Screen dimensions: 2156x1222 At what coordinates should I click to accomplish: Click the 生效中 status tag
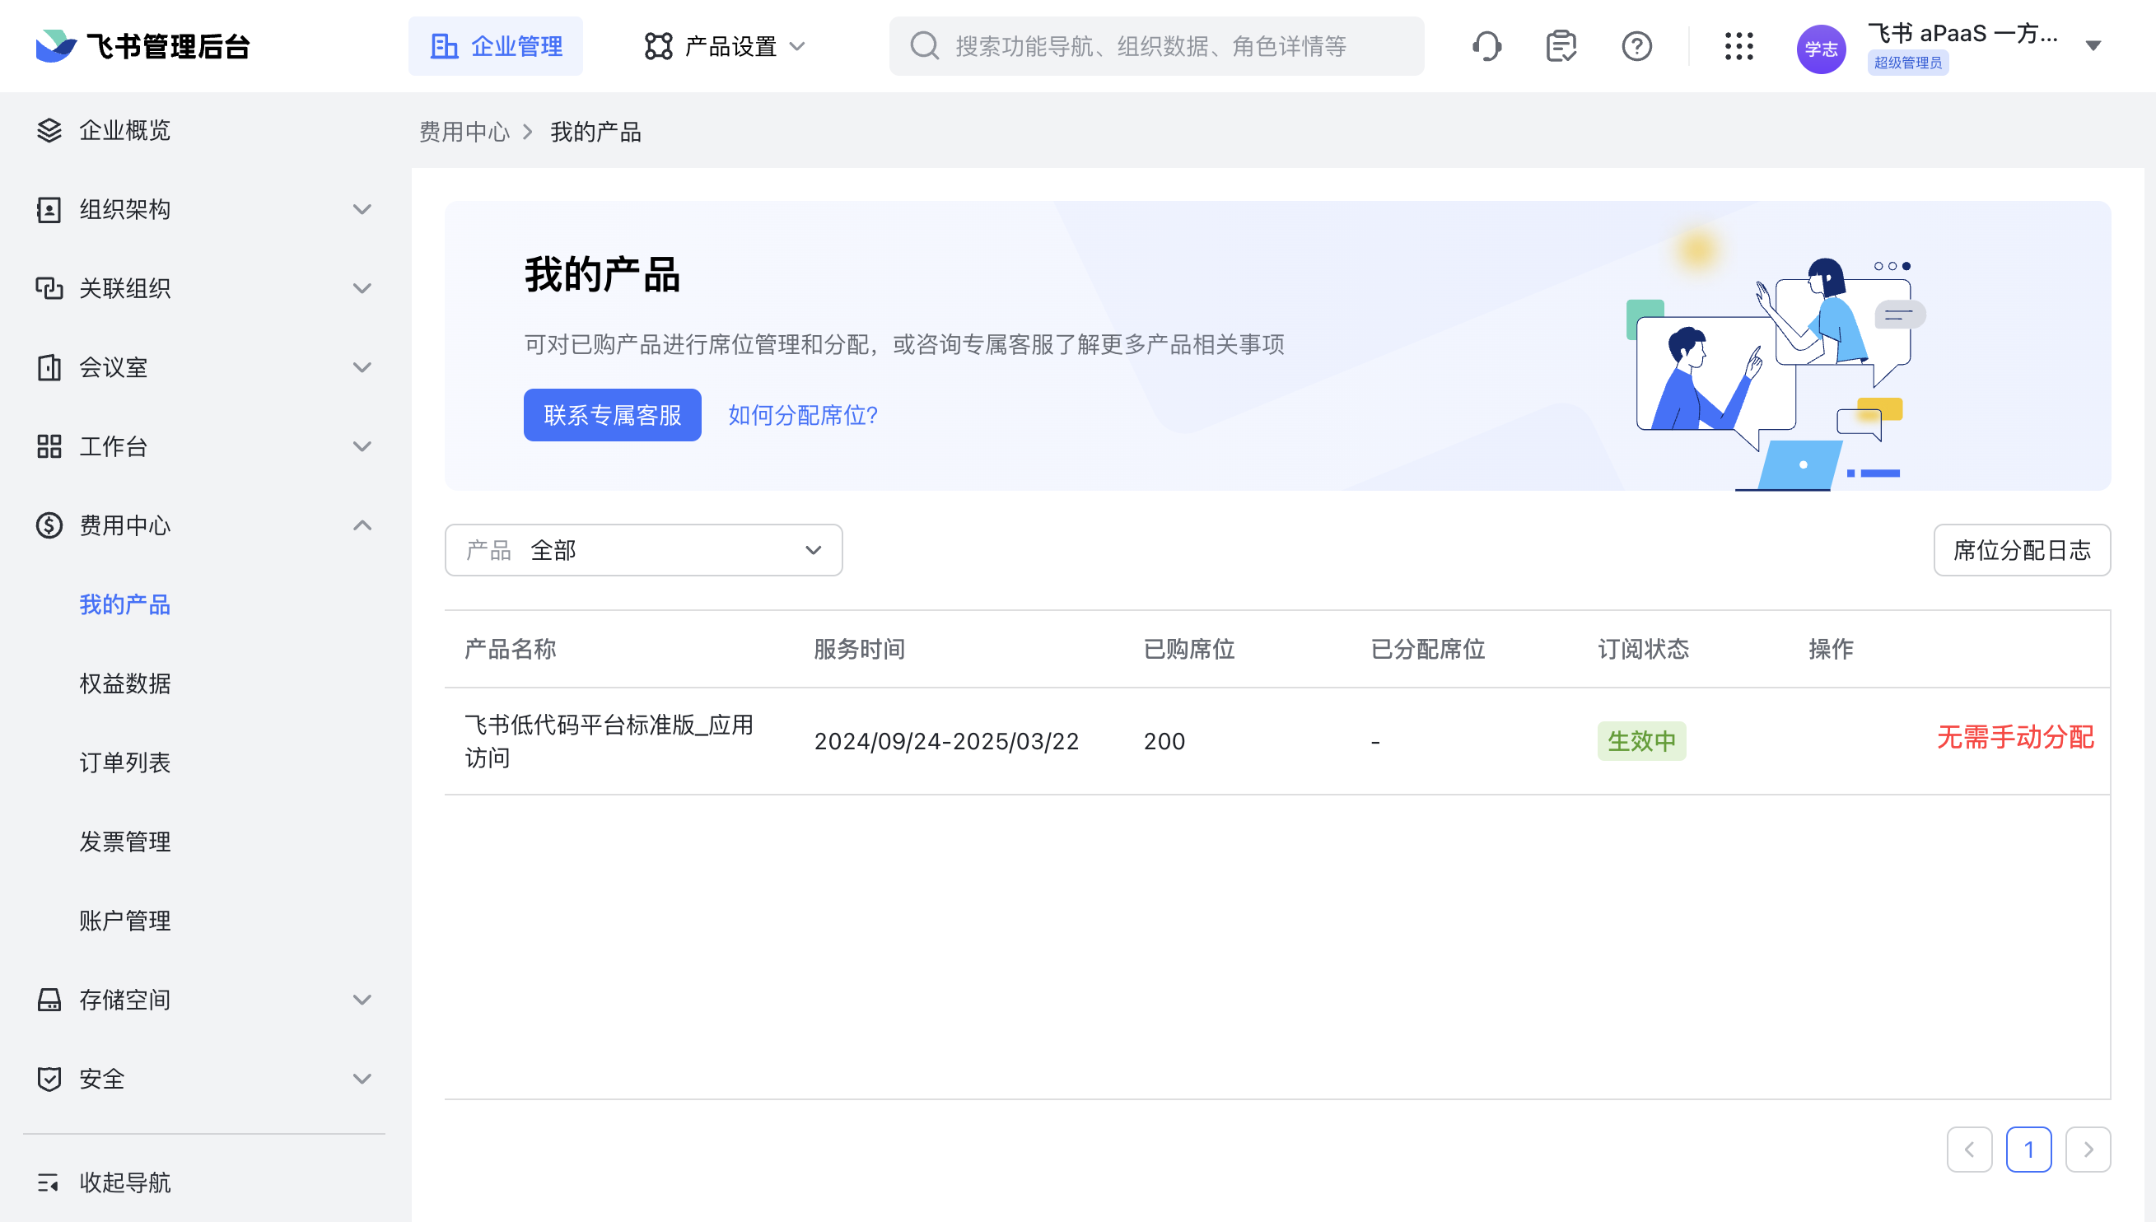click(x=1641, y=741)
